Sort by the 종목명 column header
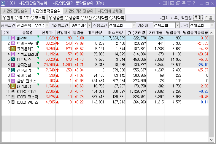This screenshot has width=216, height=144. [x=28, y=33]
